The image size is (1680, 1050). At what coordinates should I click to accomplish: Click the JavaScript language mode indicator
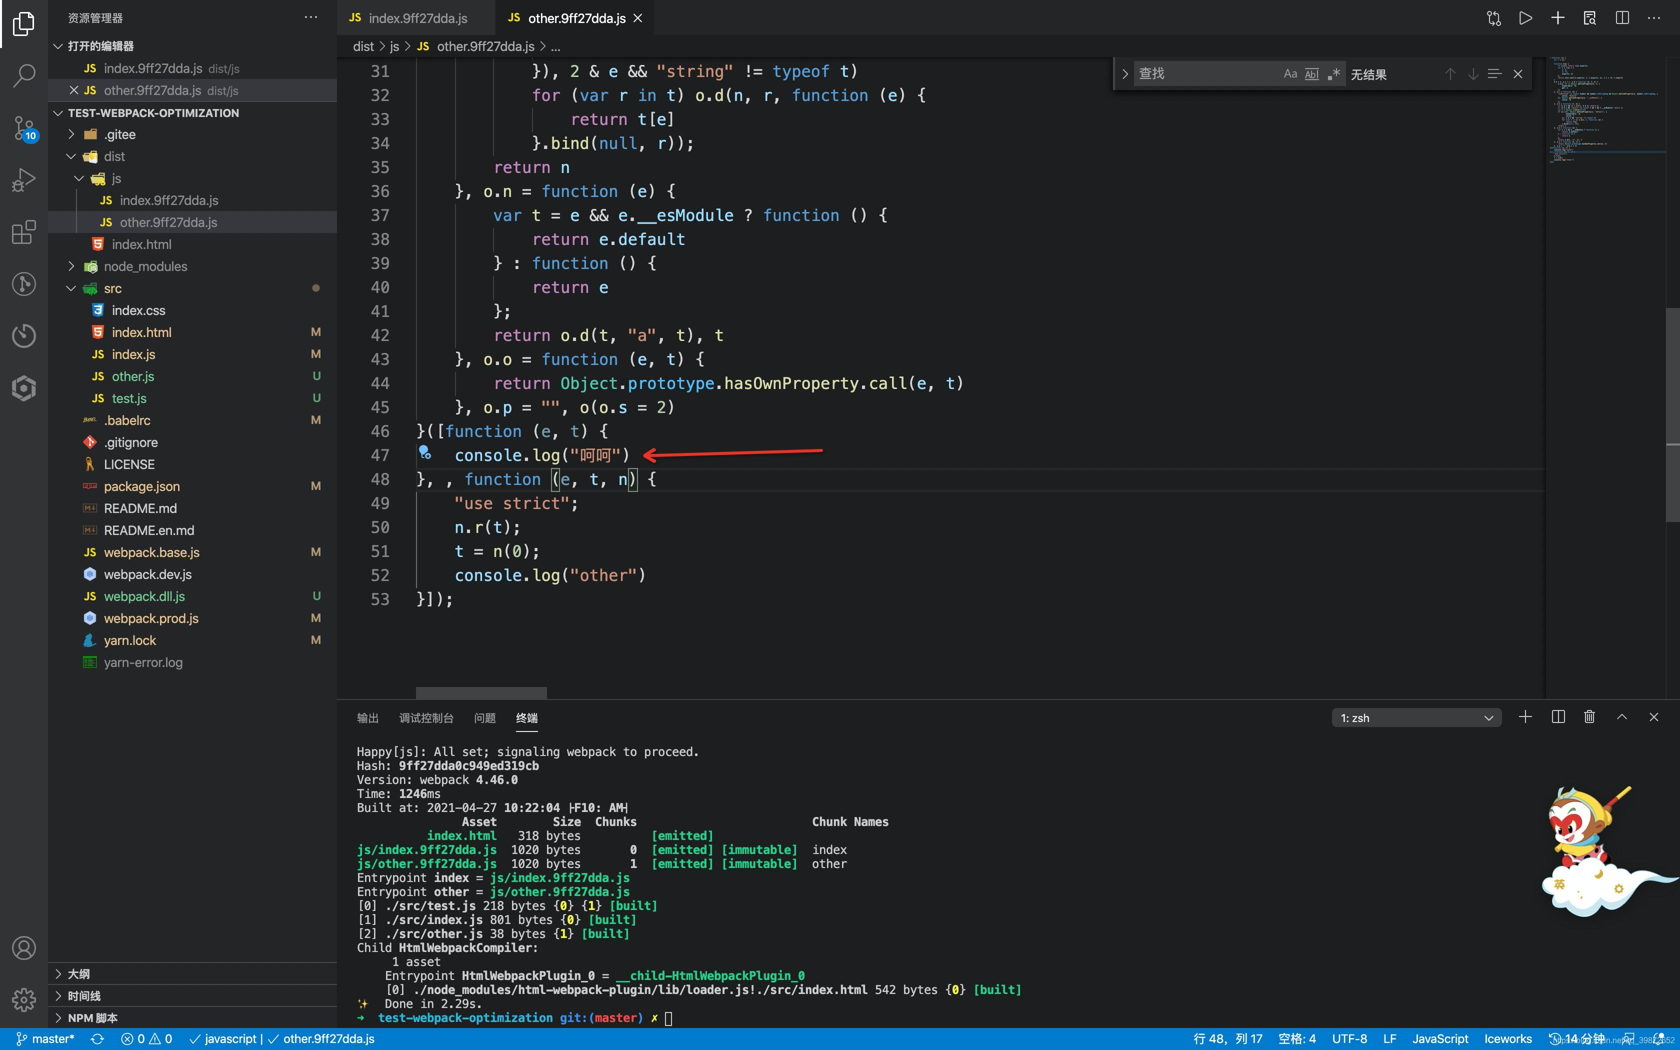pos(1440,1039)
